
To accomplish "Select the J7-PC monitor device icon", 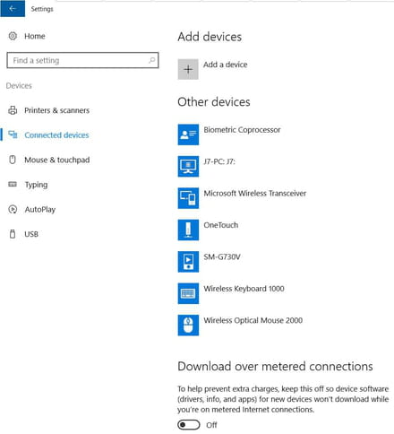I will coord(188,167).
